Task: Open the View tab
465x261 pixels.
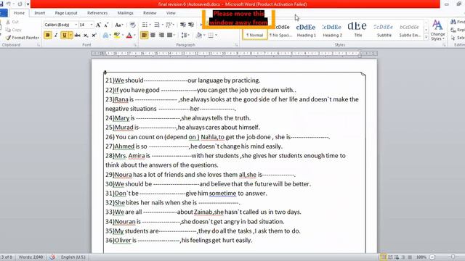Action: (x=171, y=13)
